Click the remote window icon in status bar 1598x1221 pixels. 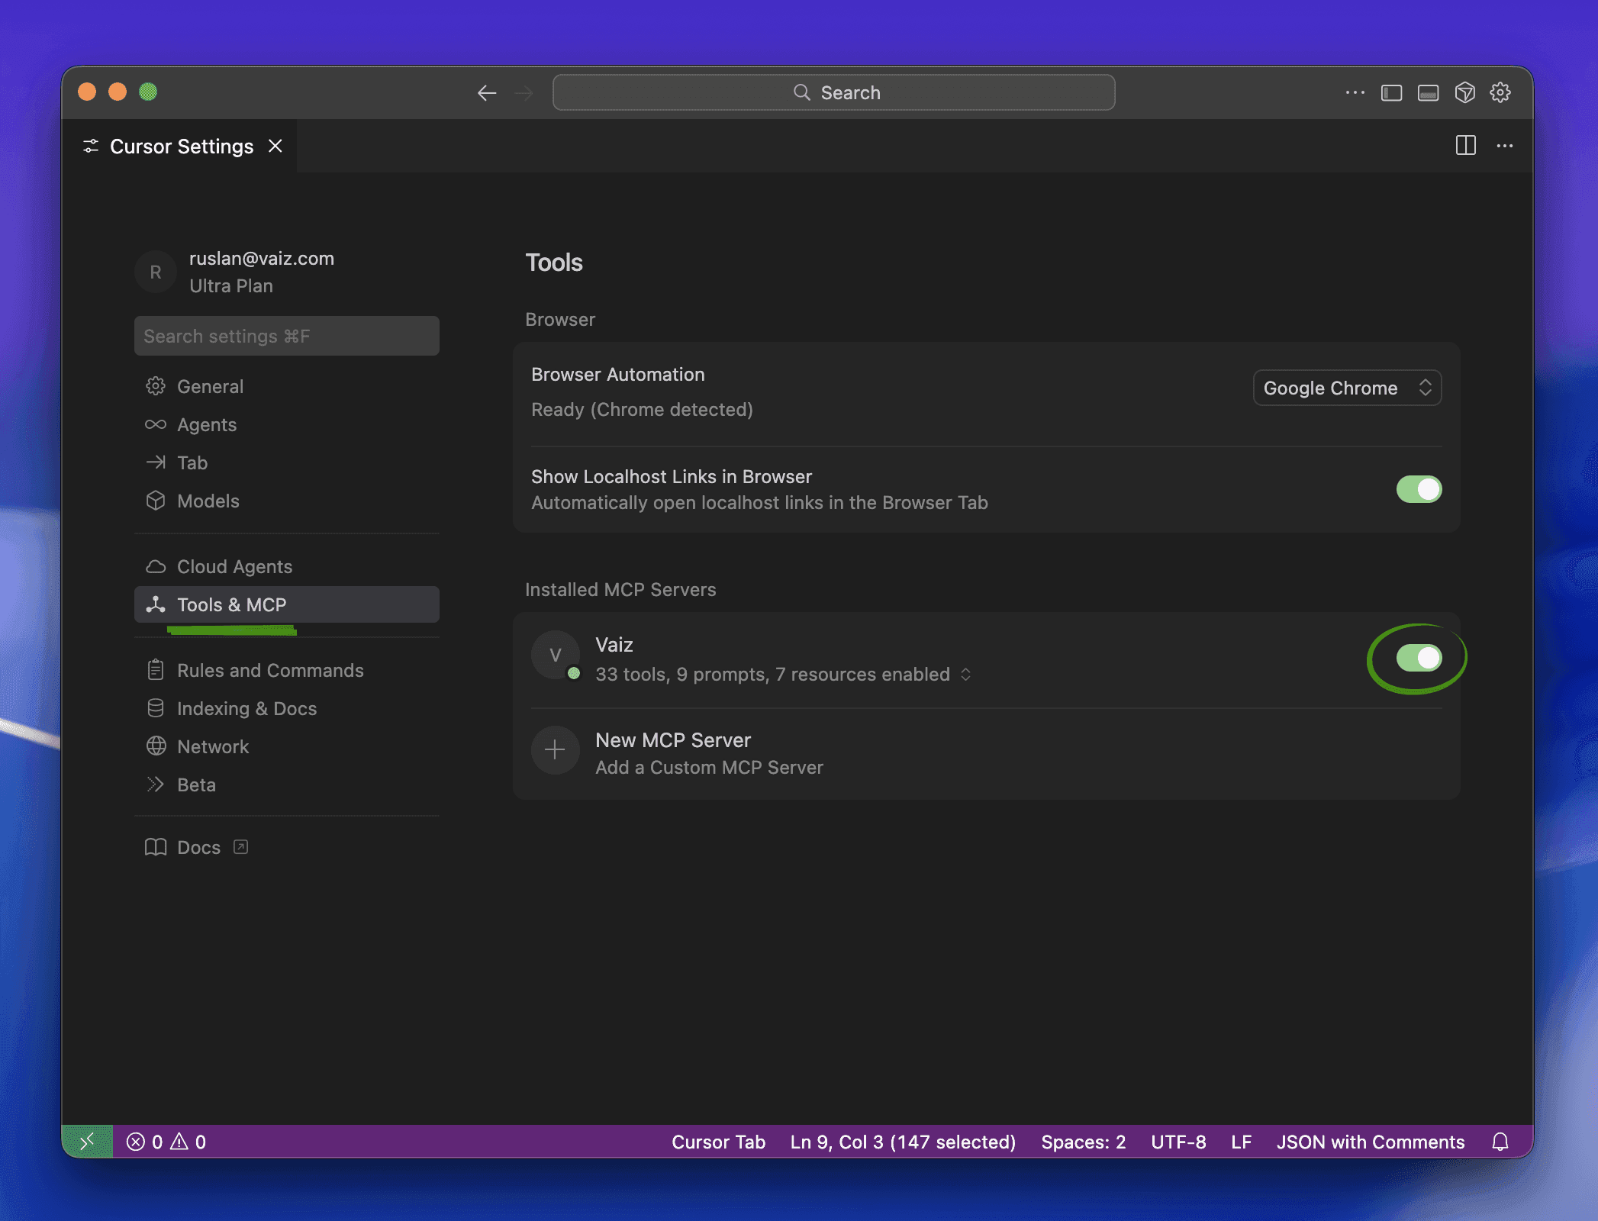(87, 1142)
